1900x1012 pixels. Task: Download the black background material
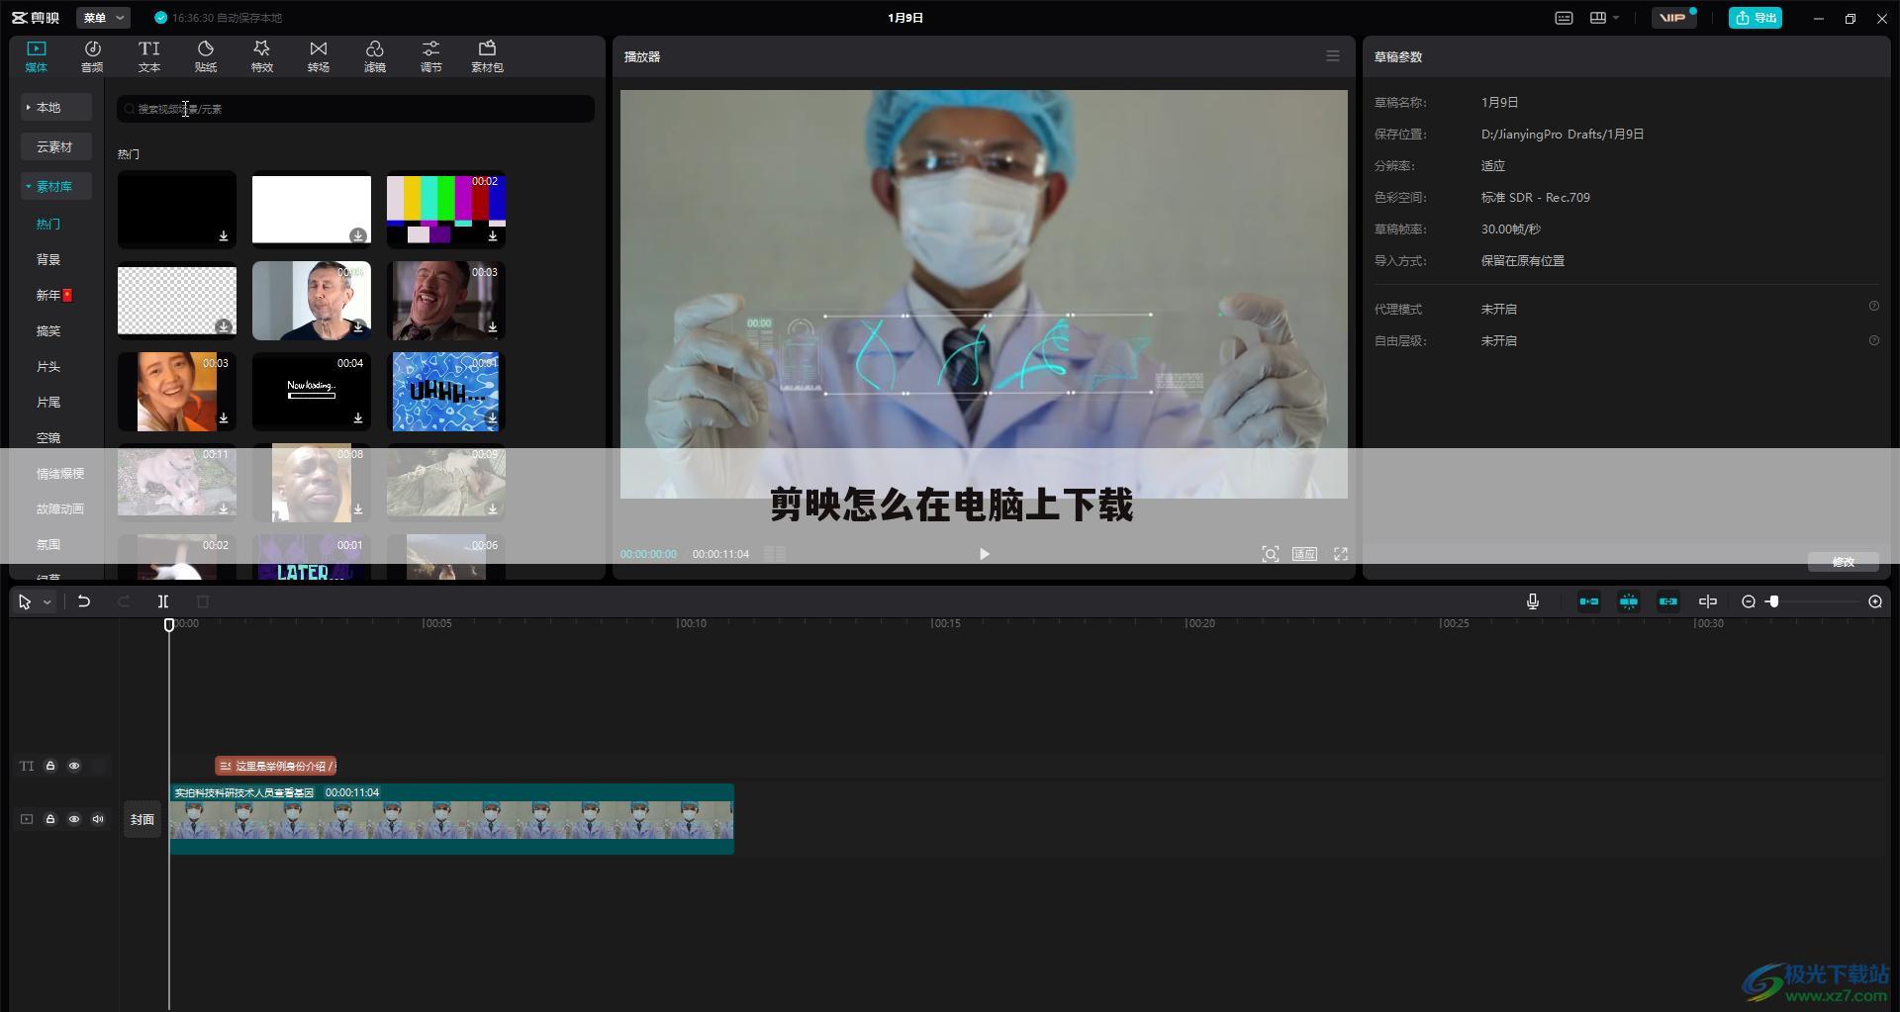click(x=224, y=236)
